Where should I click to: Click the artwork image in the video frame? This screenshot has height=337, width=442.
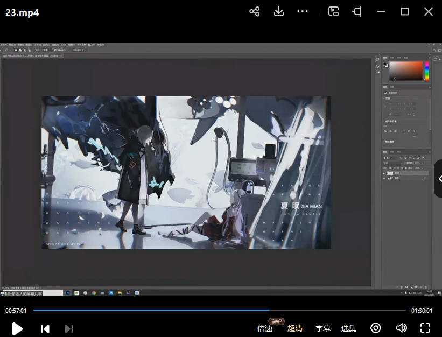tap(186, 172)
